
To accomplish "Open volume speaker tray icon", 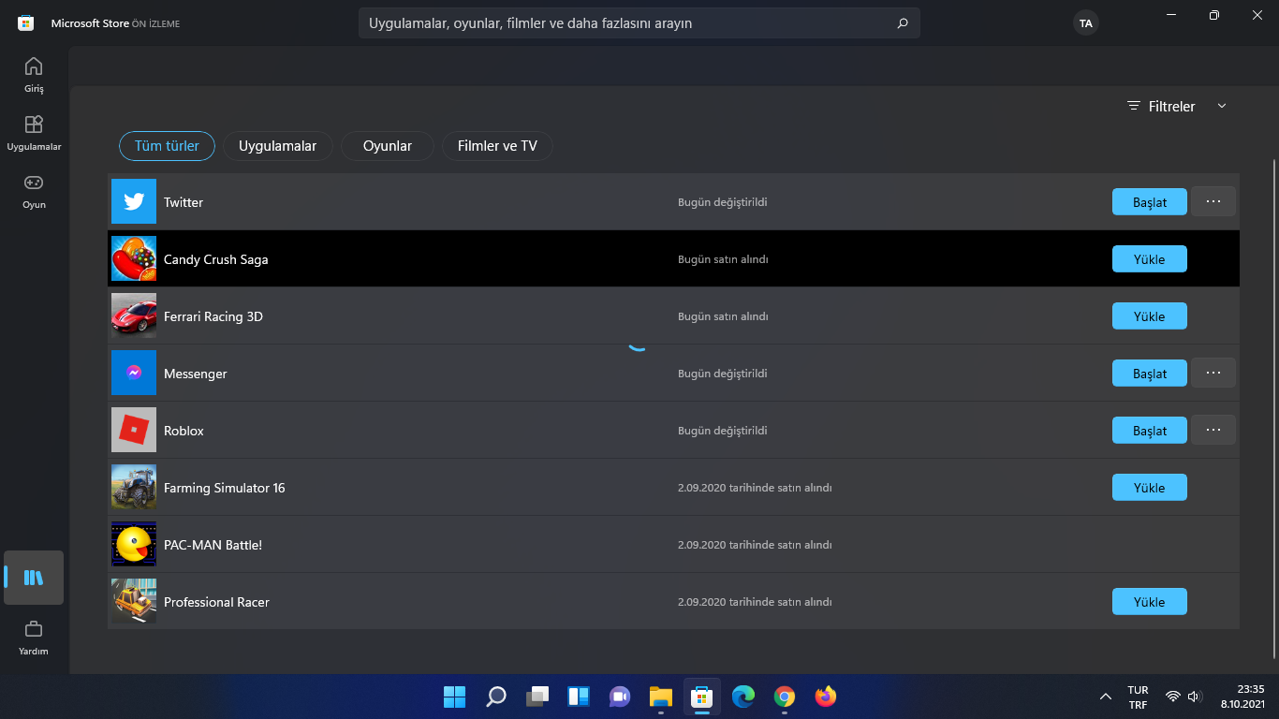I will click(1194, 697).
